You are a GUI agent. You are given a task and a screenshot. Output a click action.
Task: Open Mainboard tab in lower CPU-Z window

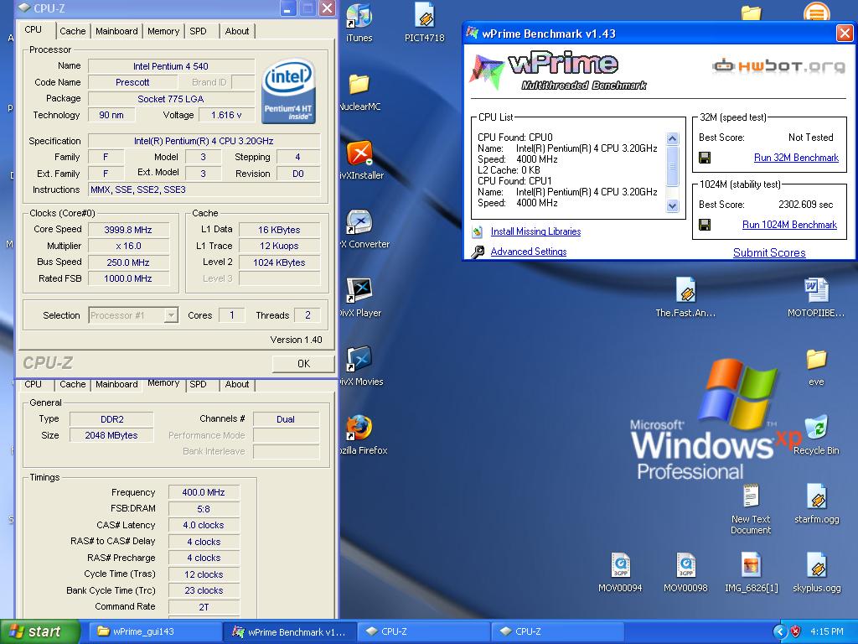tap(116, 384)
